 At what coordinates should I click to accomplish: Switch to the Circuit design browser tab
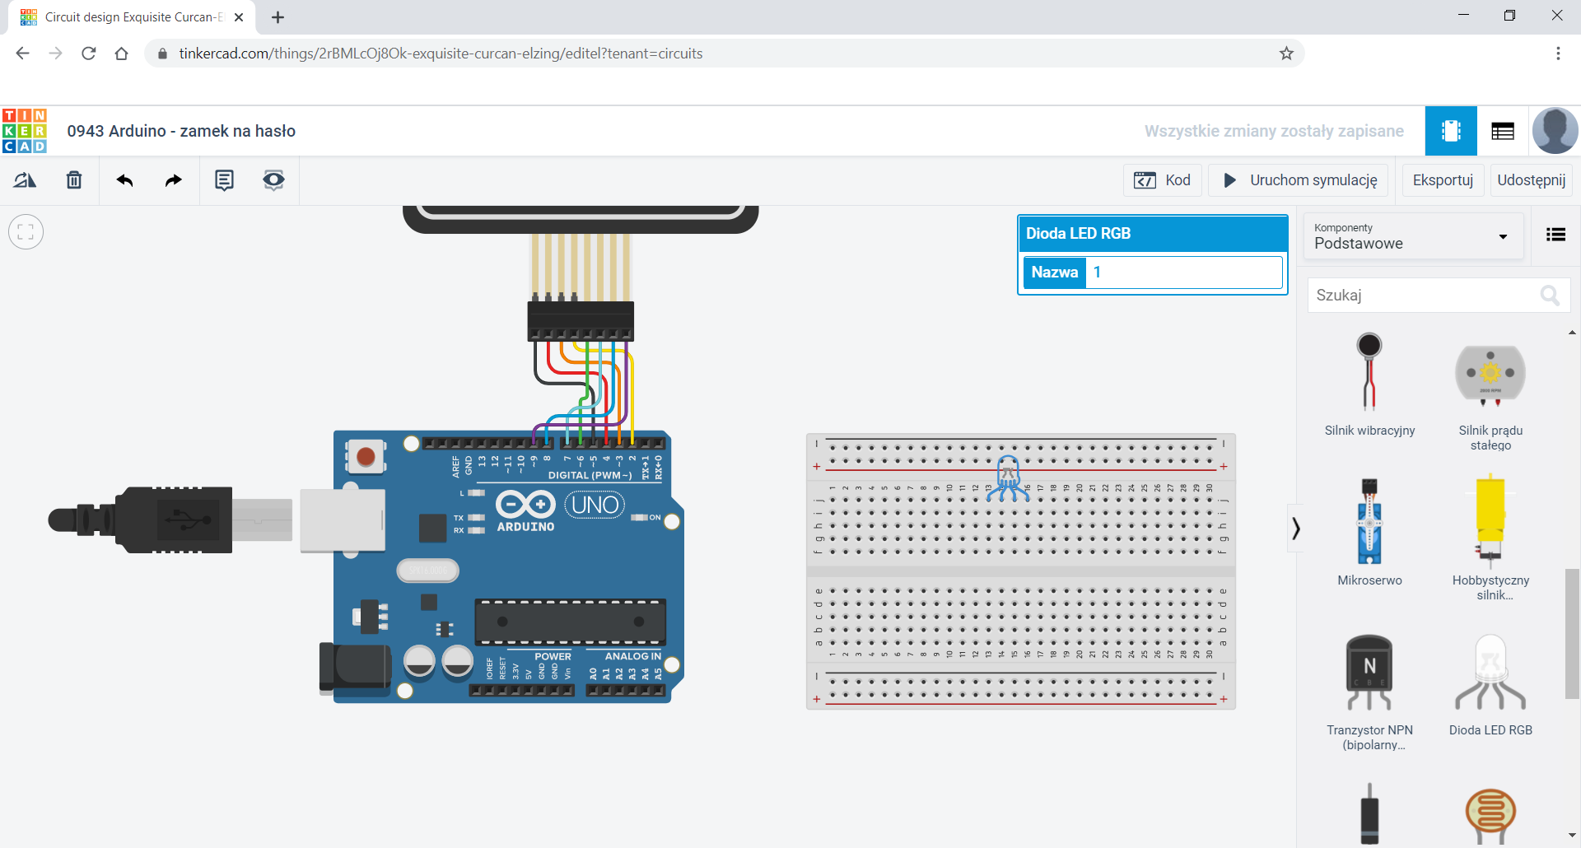point(124,16)
